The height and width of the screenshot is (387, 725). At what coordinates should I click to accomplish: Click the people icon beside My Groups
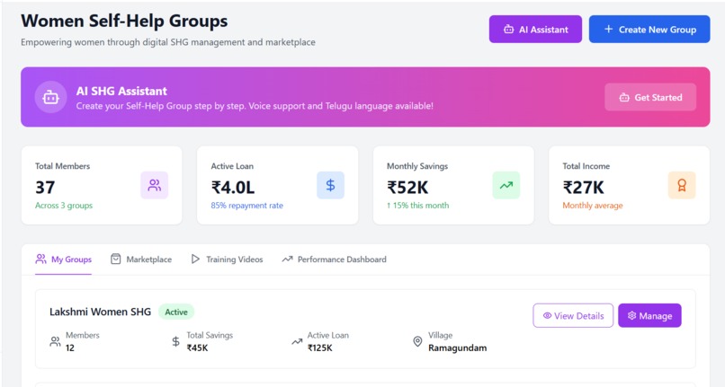click(x=40, y=259)
